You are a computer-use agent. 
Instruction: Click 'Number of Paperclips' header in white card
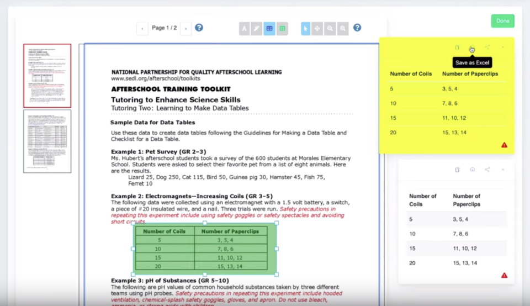(x=467, y=200)
